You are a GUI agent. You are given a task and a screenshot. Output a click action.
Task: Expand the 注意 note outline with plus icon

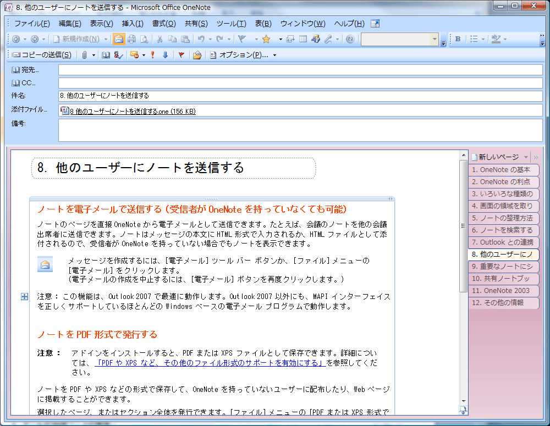(24, 297)
